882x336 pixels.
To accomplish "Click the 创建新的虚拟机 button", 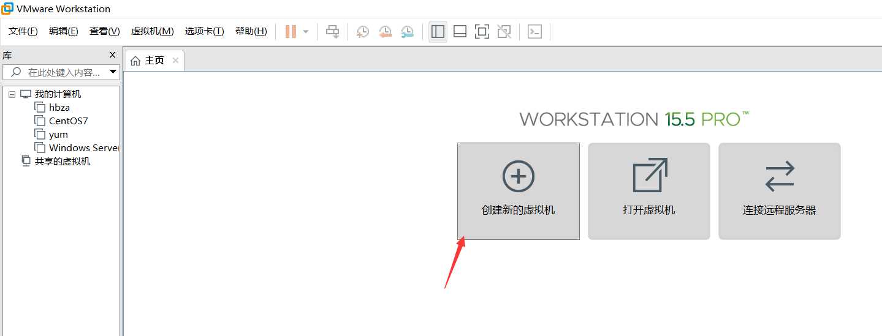I will pos(519,191).
